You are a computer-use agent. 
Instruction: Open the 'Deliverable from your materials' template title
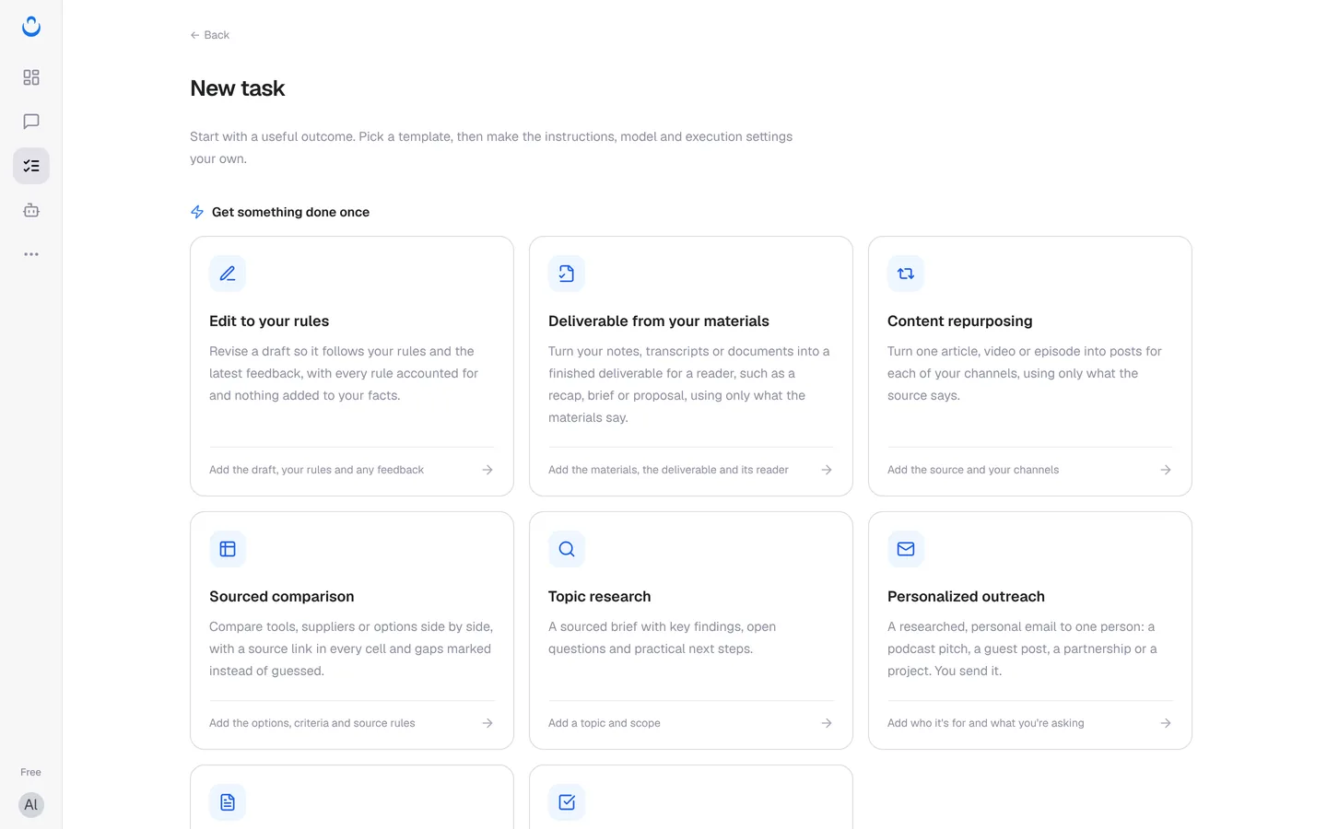pyautogui.click(x=659, y=321)
